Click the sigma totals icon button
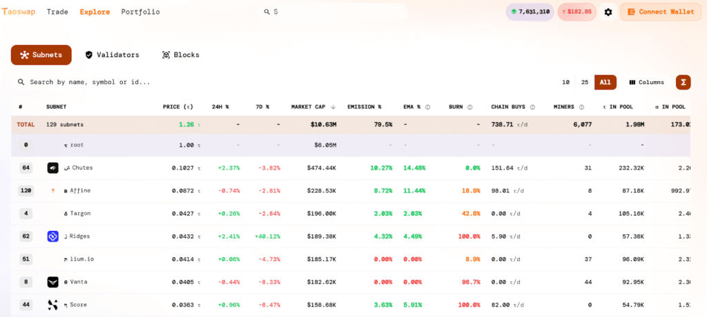This screenshot has height=317, width=707. point(683,82)
